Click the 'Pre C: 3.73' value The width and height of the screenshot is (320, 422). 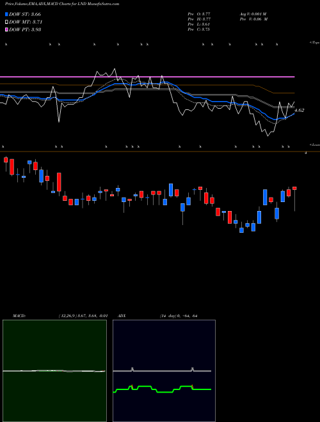click(198, 29)
